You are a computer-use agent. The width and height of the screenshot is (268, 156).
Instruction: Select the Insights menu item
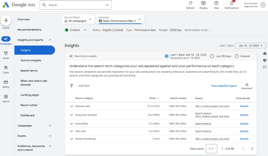coord(35,50)
